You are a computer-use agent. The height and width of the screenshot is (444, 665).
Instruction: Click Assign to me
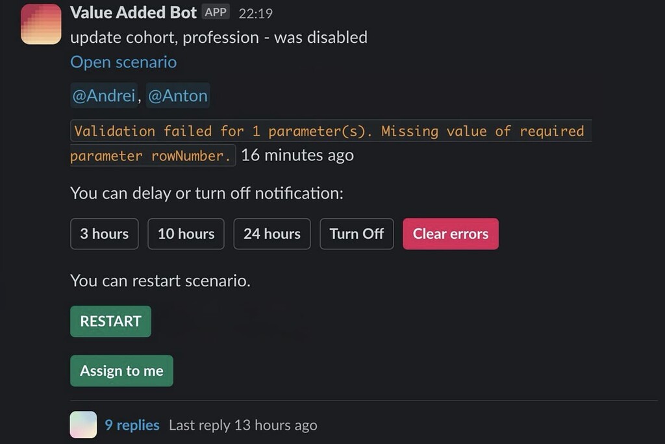(121, 371)
